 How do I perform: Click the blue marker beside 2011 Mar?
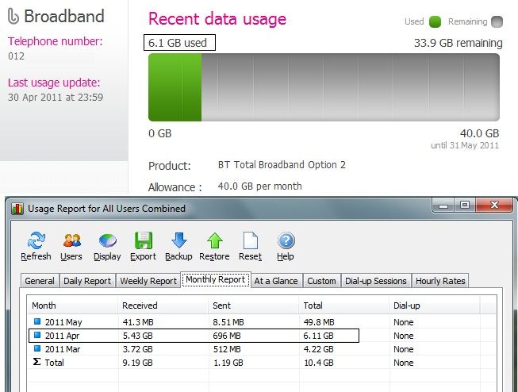coord(37,348)
